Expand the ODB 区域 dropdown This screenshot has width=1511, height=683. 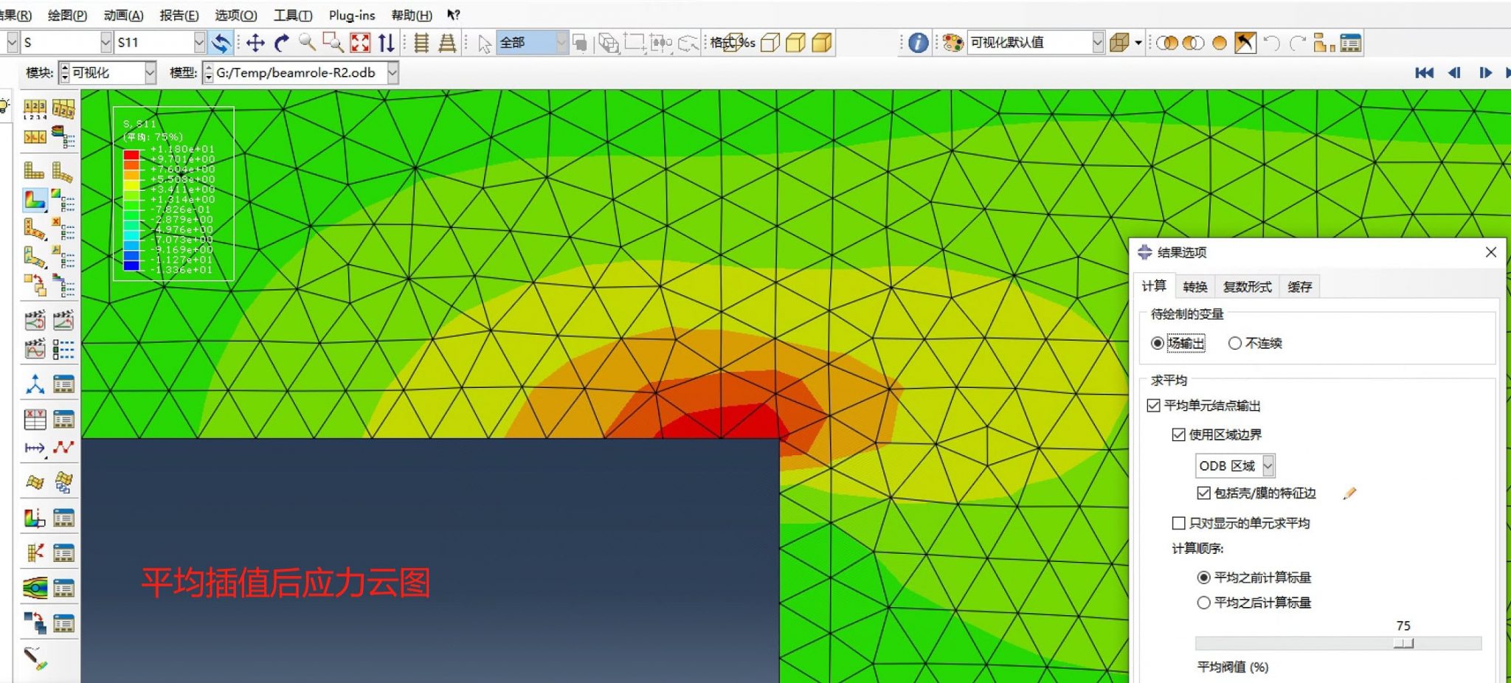click(1268, 465)
